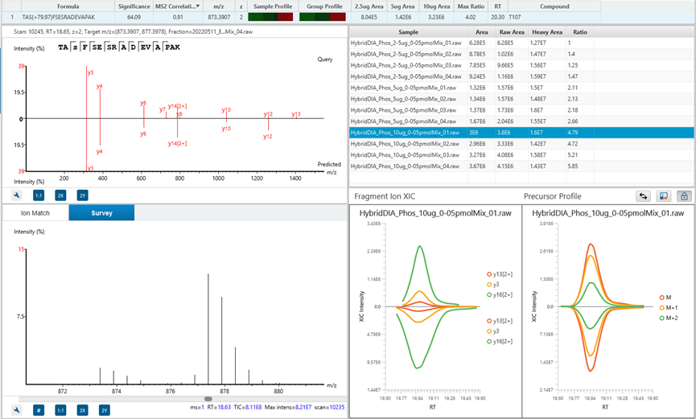This screenshot has height=419, width=696.
Task: Toggle the # peak label button in survey panel
Action: (x=39, y=411)
